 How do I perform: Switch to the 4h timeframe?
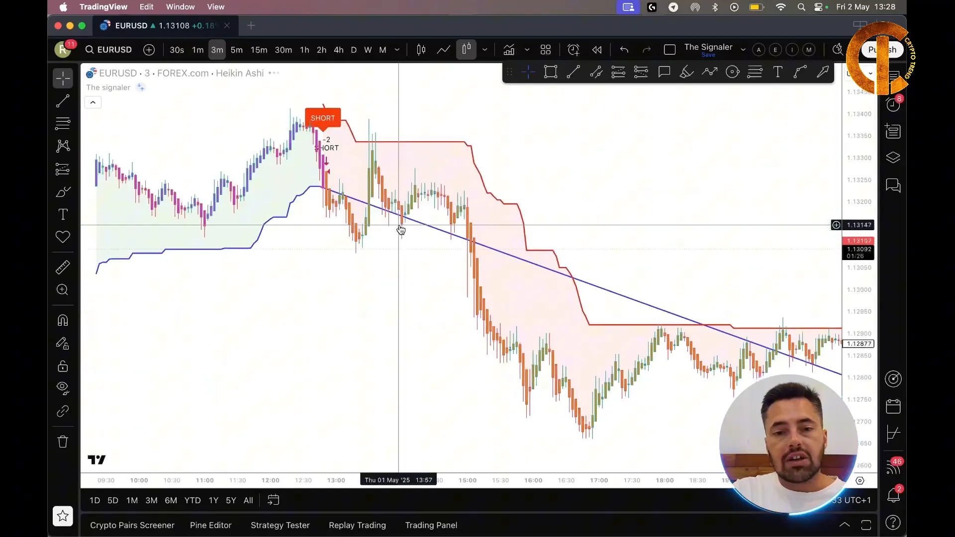339,50
